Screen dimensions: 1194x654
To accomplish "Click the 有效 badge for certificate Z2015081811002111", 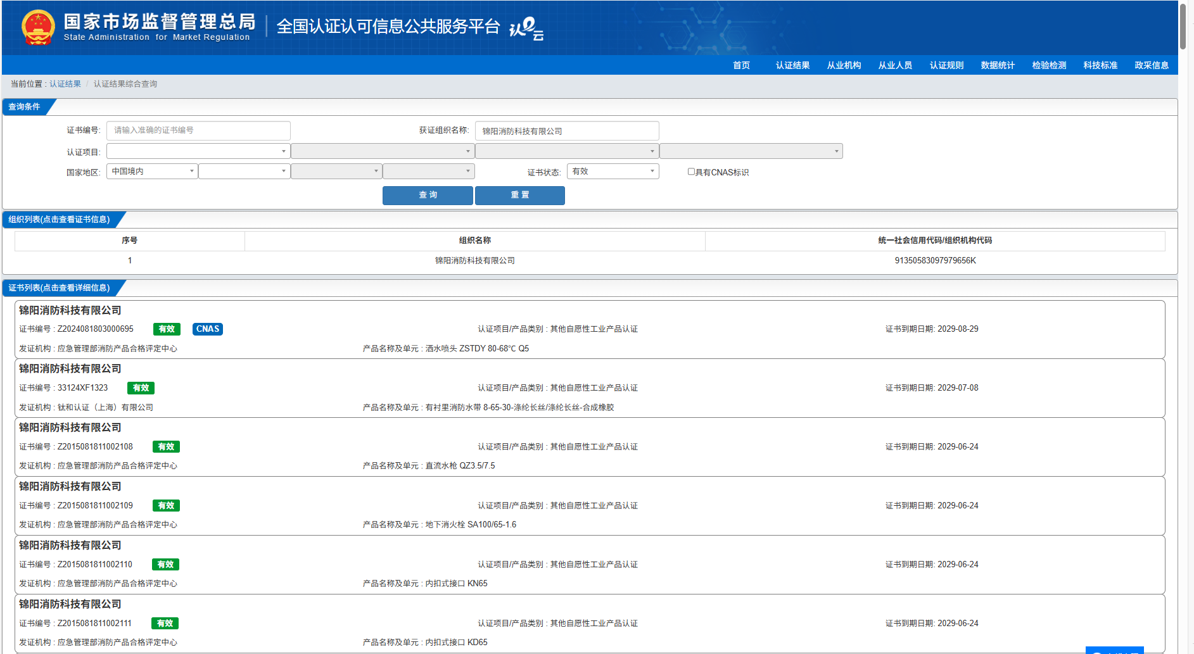I will (165, 624).
